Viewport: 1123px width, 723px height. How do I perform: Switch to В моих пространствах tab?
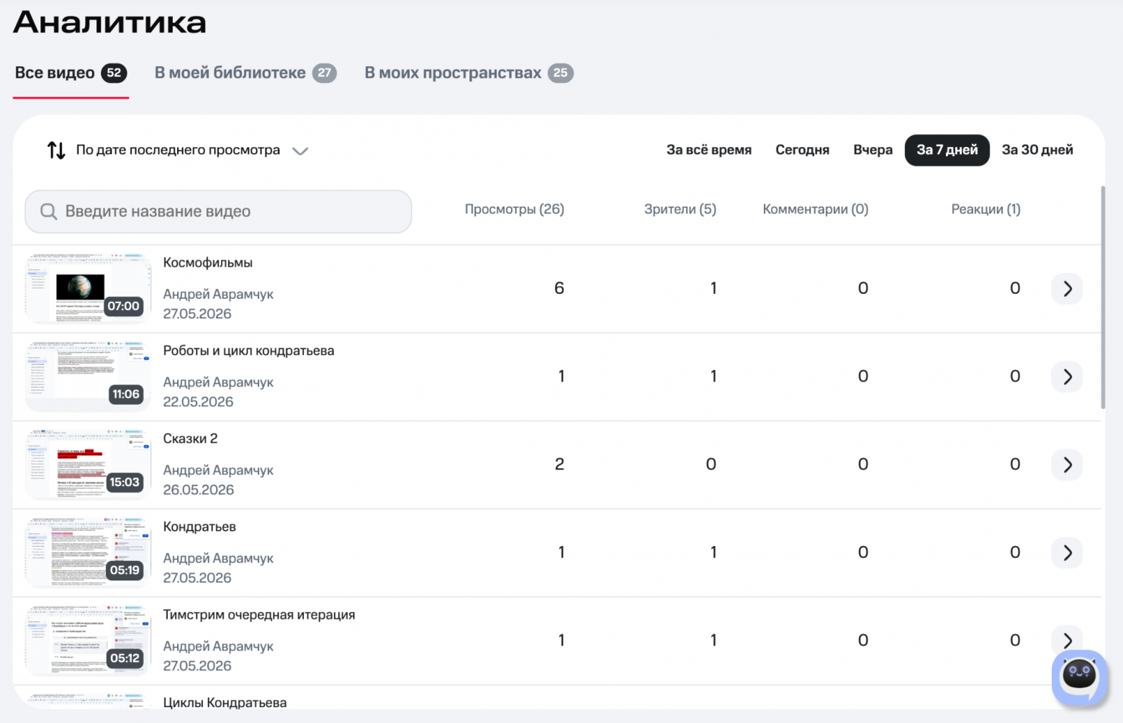click(x=469, y=73)
